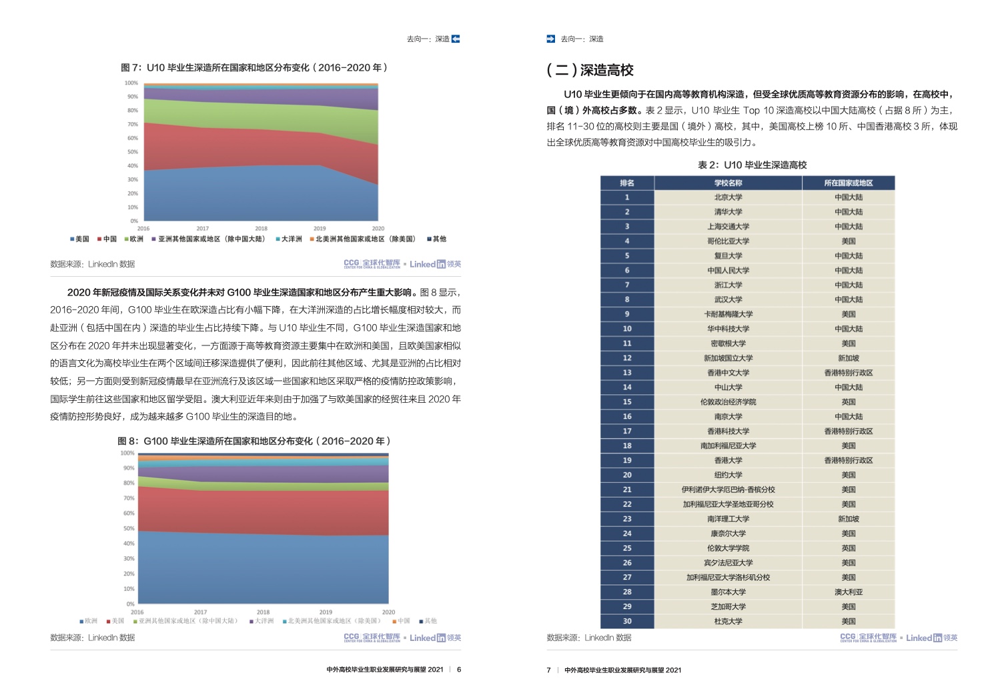Click the page number 6 in the footer
Viewport: 1008px width, 693px height.
point(459,670)
